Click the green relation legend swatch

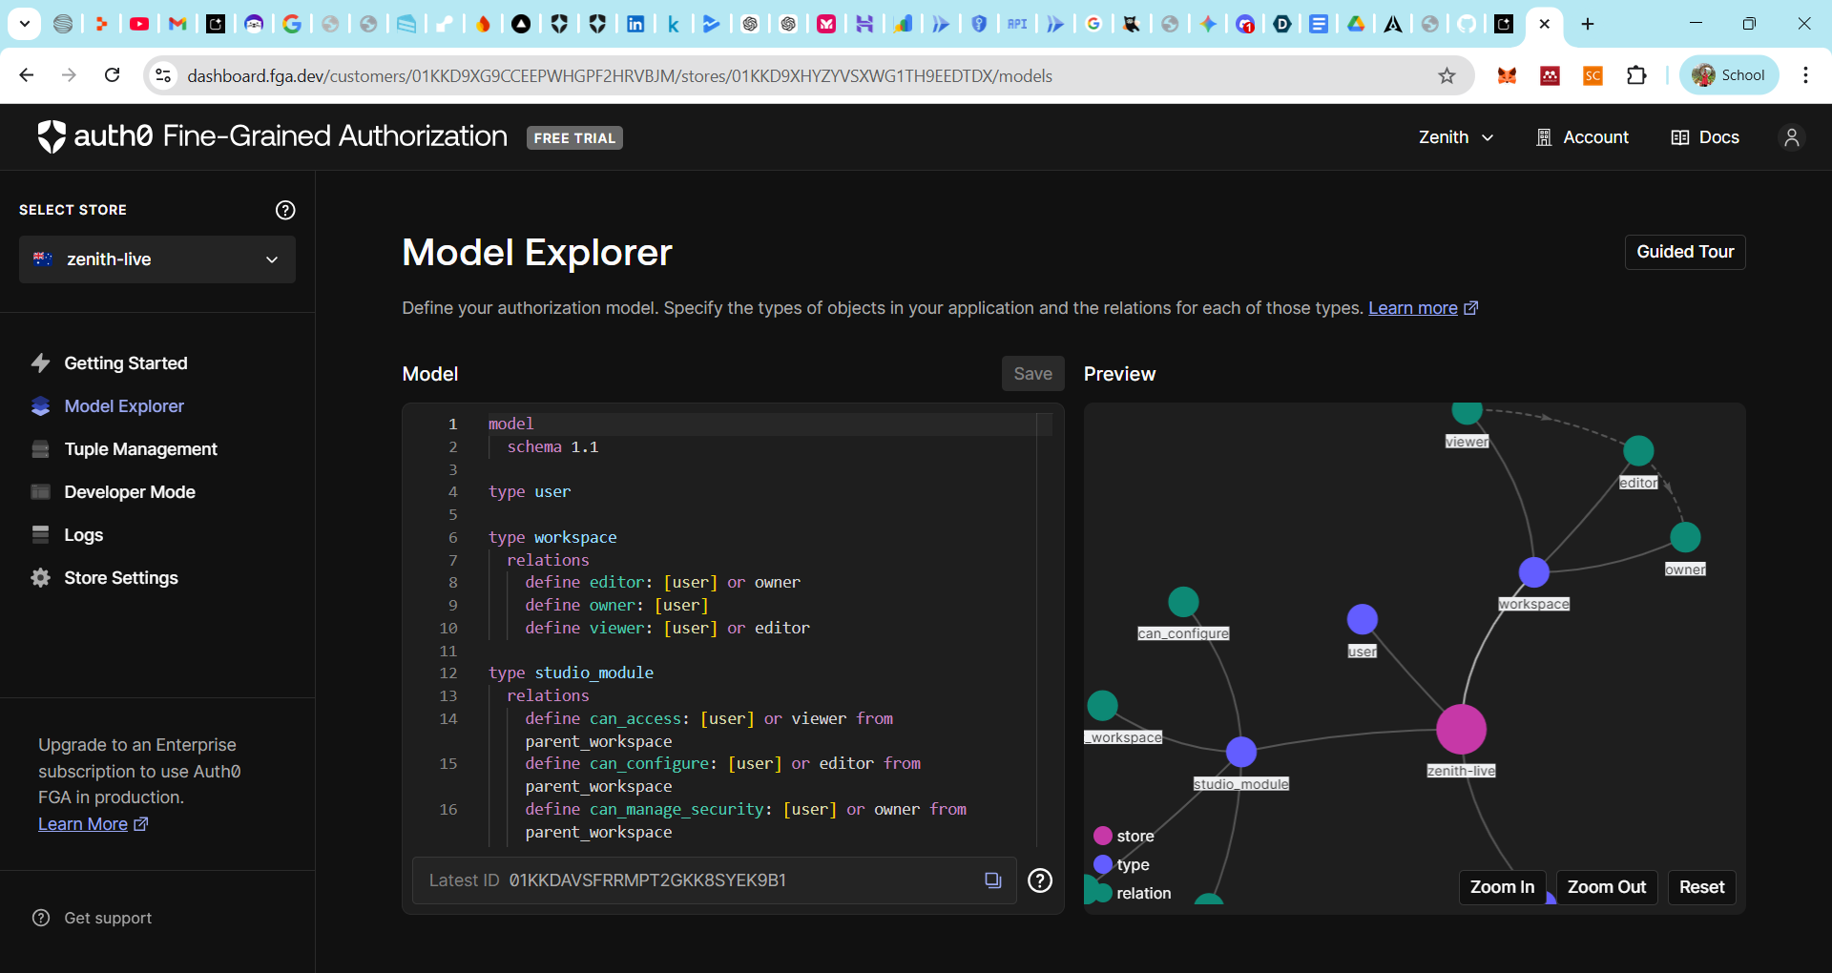click(x=1103, y=893)
